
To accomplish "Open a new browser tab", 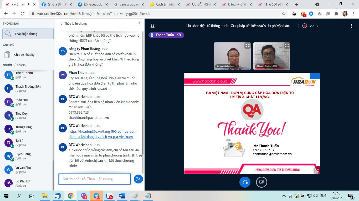I will (x=297, y=4).
